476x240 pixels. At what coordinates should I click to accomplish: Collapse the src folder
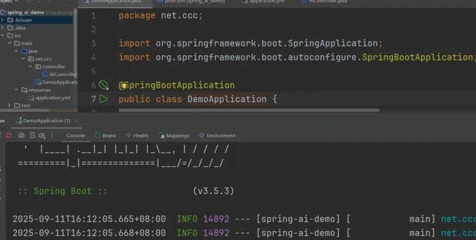coord(4,36)
